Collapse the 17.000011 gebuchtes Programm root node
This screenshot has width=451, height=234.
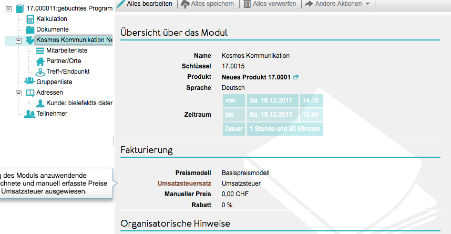(8, 9)
